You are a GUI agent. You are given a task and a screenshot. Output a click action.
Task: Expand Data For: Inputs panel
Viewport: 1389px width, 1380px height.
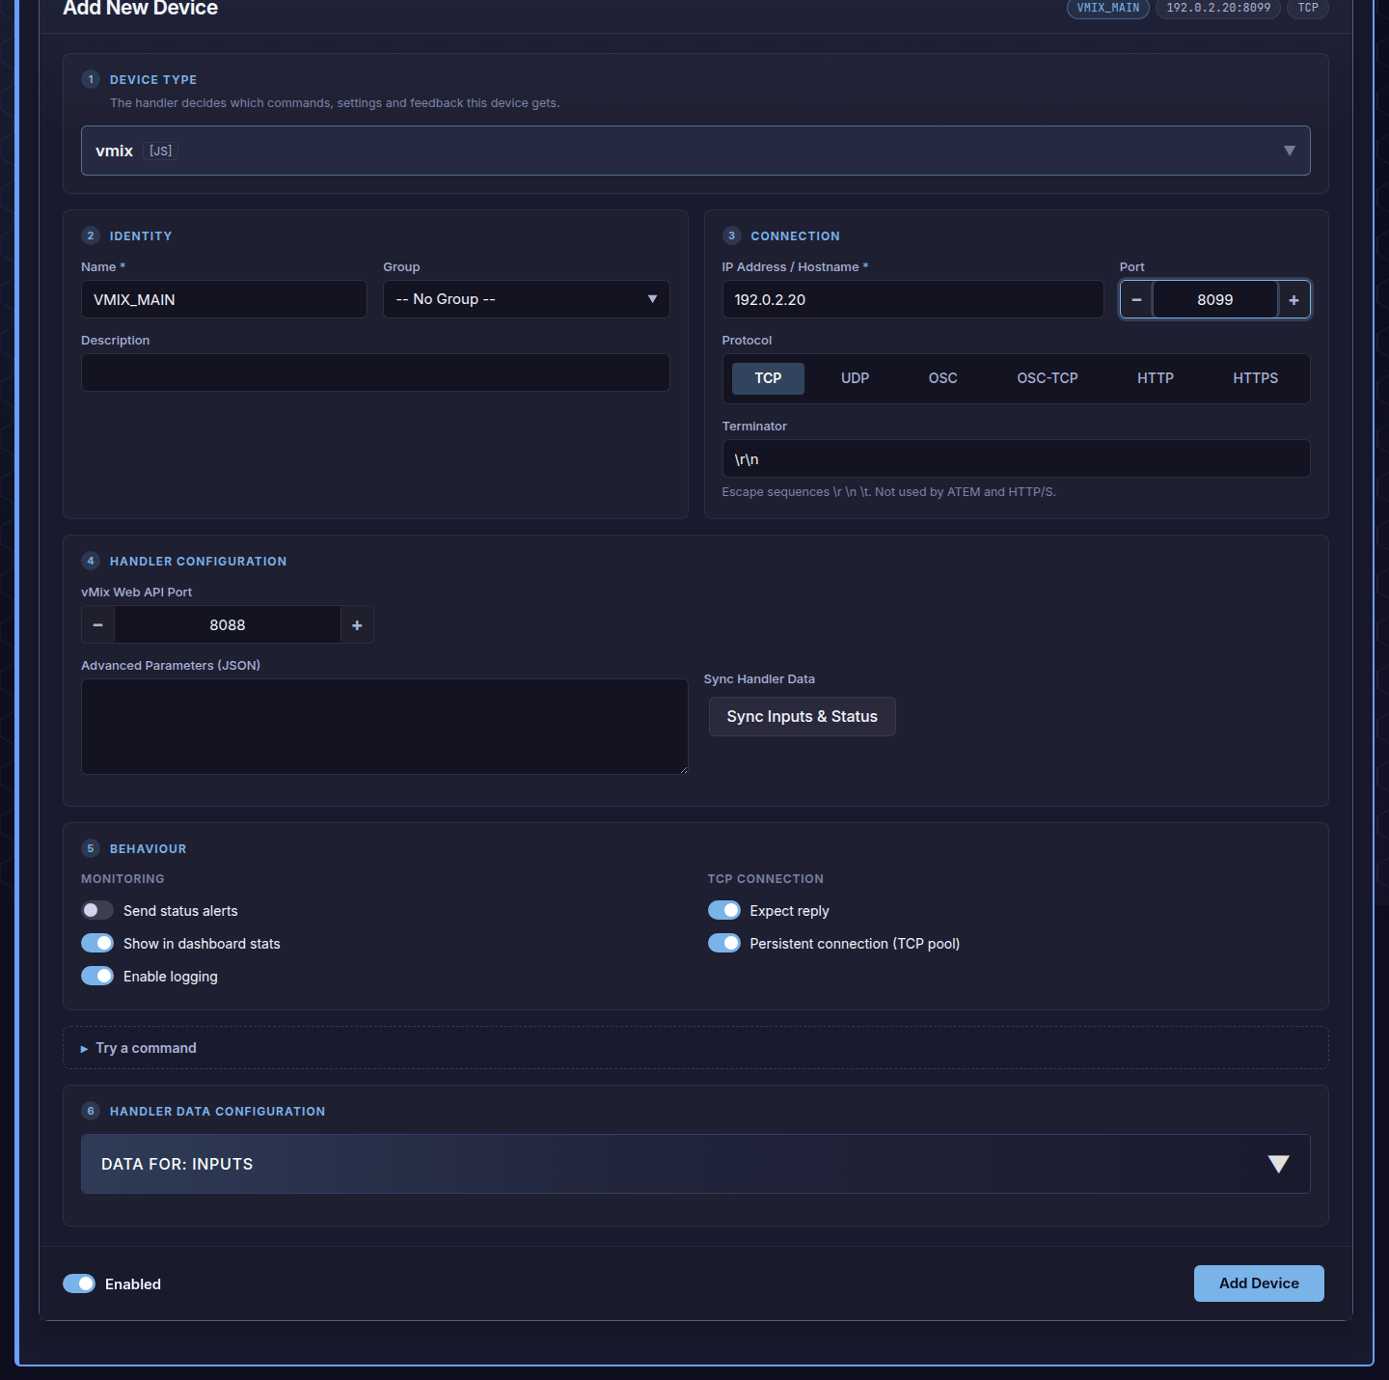click(695, 1164)
